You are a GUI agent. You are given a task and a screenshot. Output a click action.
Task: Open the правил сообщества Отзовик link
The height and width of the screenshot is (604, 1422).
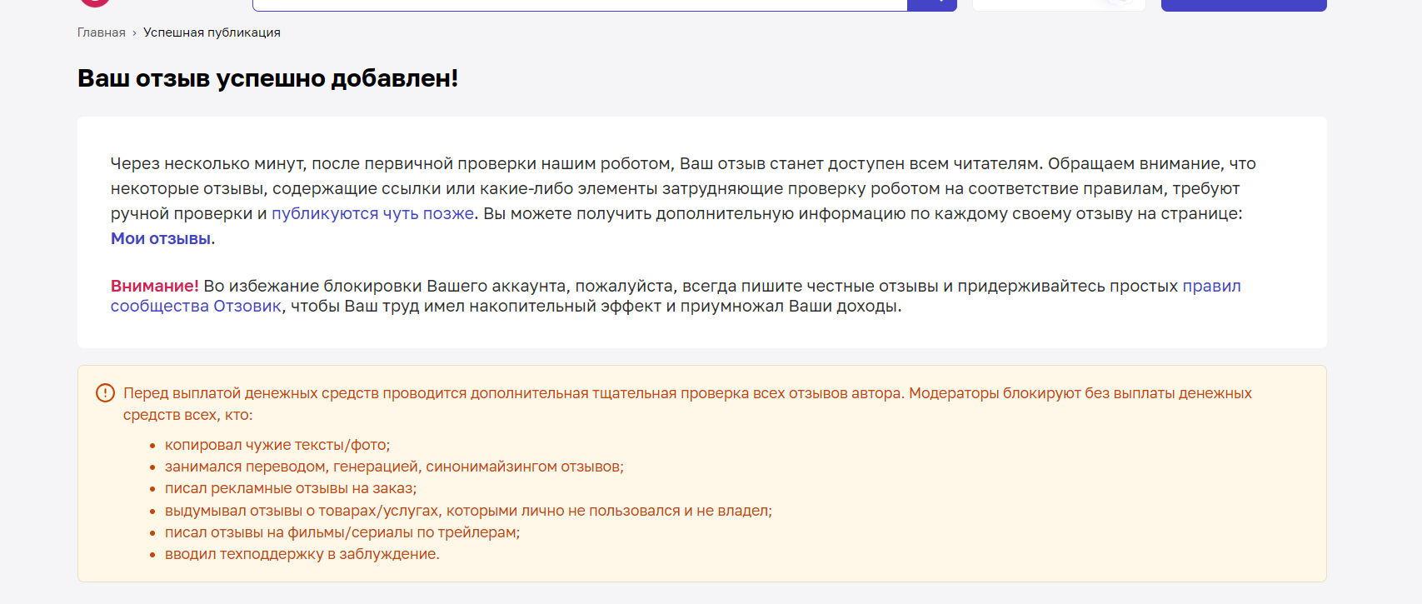pyautogui.click(x=676, y=296)
